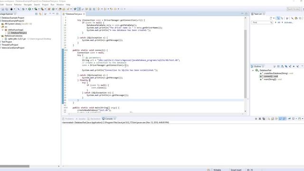Collapse the DatabaseTest class in Outline
The width and height of the screenshot is (304, 171).
253,70
